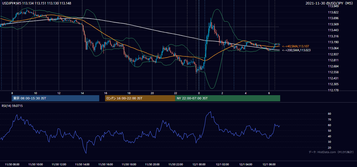Click the 12/1 04:00 bottom time label
357x167 pixels.
[246, 164]
